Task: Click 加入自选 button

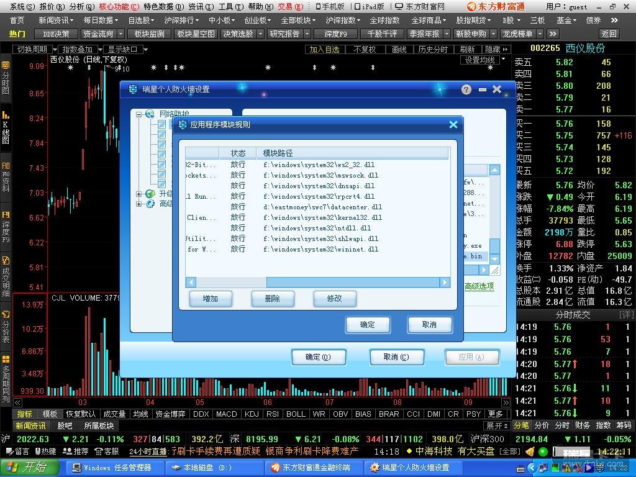Action: 324,50
